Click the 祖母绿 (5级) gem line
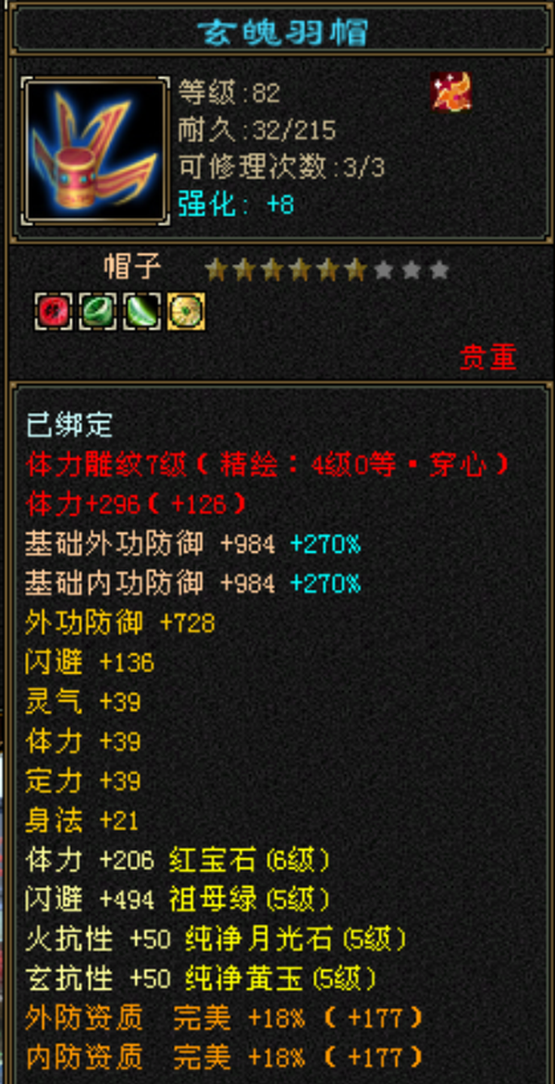The height and width of the screenshot is (1084, 555). (x=179, y=900)
